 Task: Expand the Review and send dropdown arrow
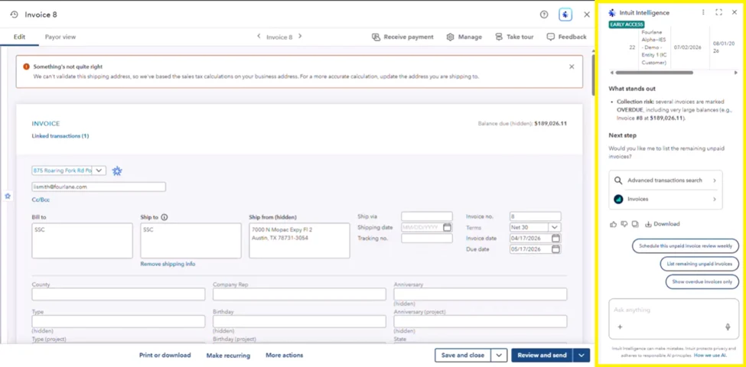point(581,355)
